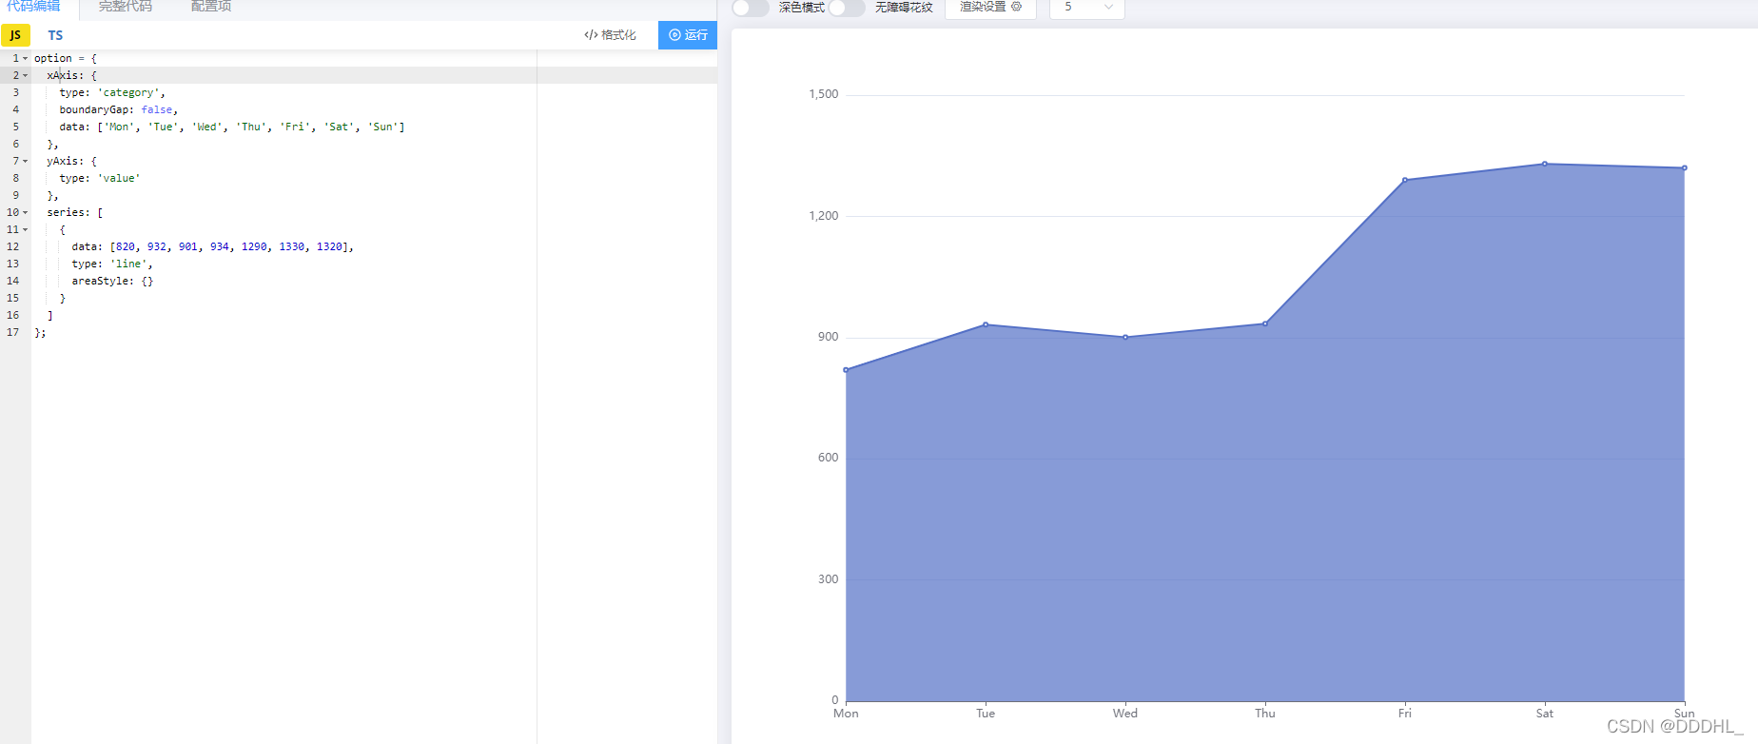Click 'value' string on line 8
Image resolution: width=1758 pixels, height=744 pixels.
coord(119,178)
